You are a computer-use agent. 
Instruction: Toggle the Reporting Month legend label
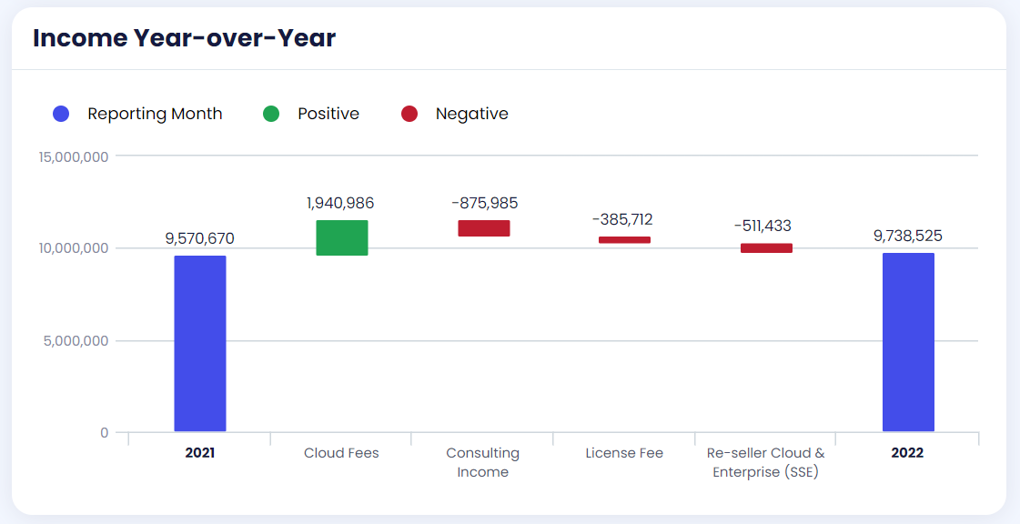click(x=155, y=114)
